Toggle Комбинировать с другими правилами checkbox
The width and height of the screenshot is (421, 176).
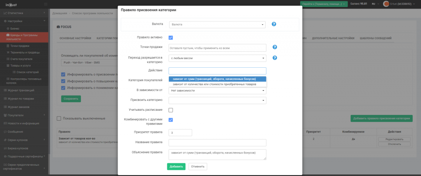coord(171,120)
